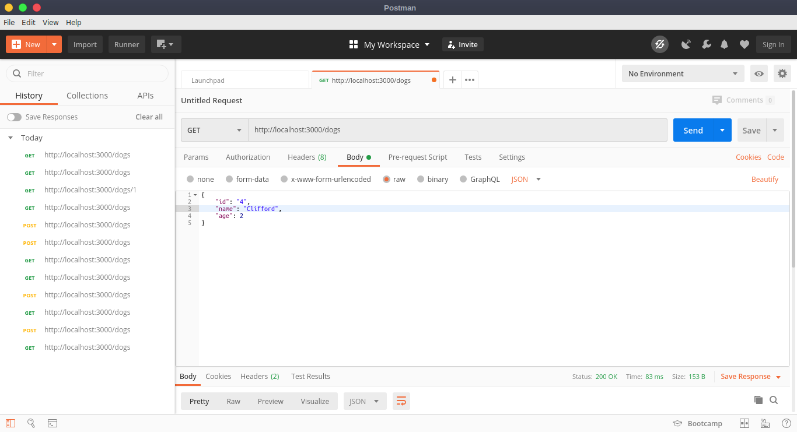Click the blue Send button

[x=693, y=130]
